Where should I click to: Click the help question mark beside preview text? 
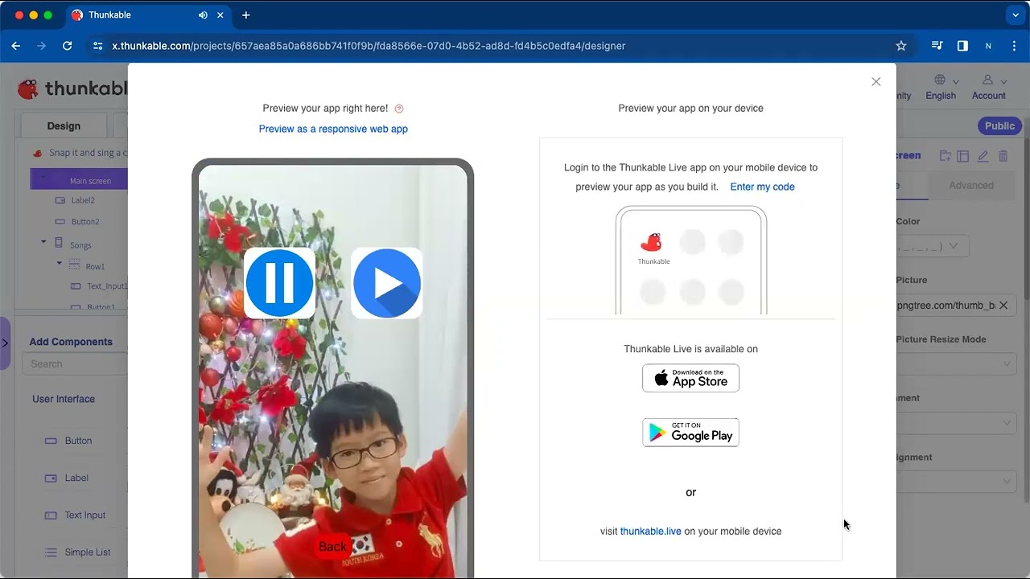399,109
